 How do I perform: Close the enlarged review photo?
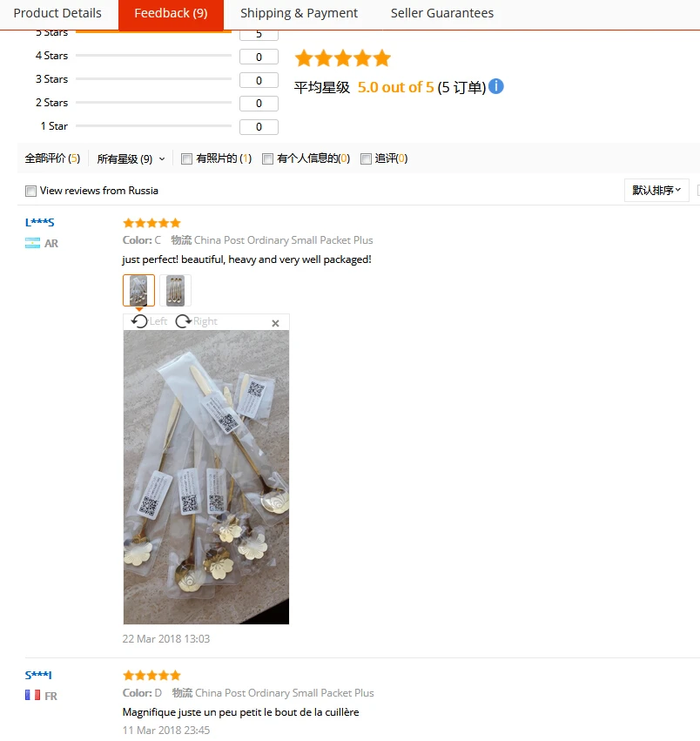click(x=275, y=323)
